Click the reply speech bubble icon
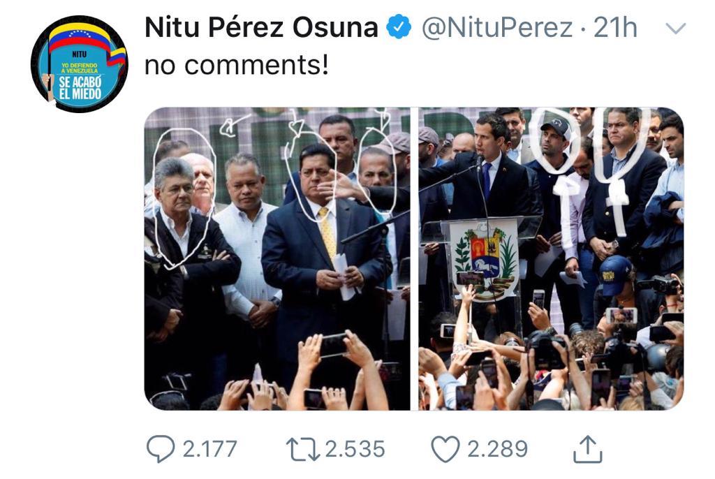This screenshot has width=715, height=479. [x=160, y=449]
